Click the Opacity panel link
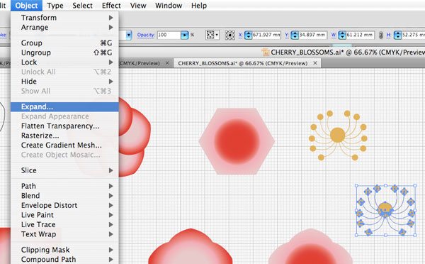The height and width of the screenshot is (264, 425). (x=146, y=35)
